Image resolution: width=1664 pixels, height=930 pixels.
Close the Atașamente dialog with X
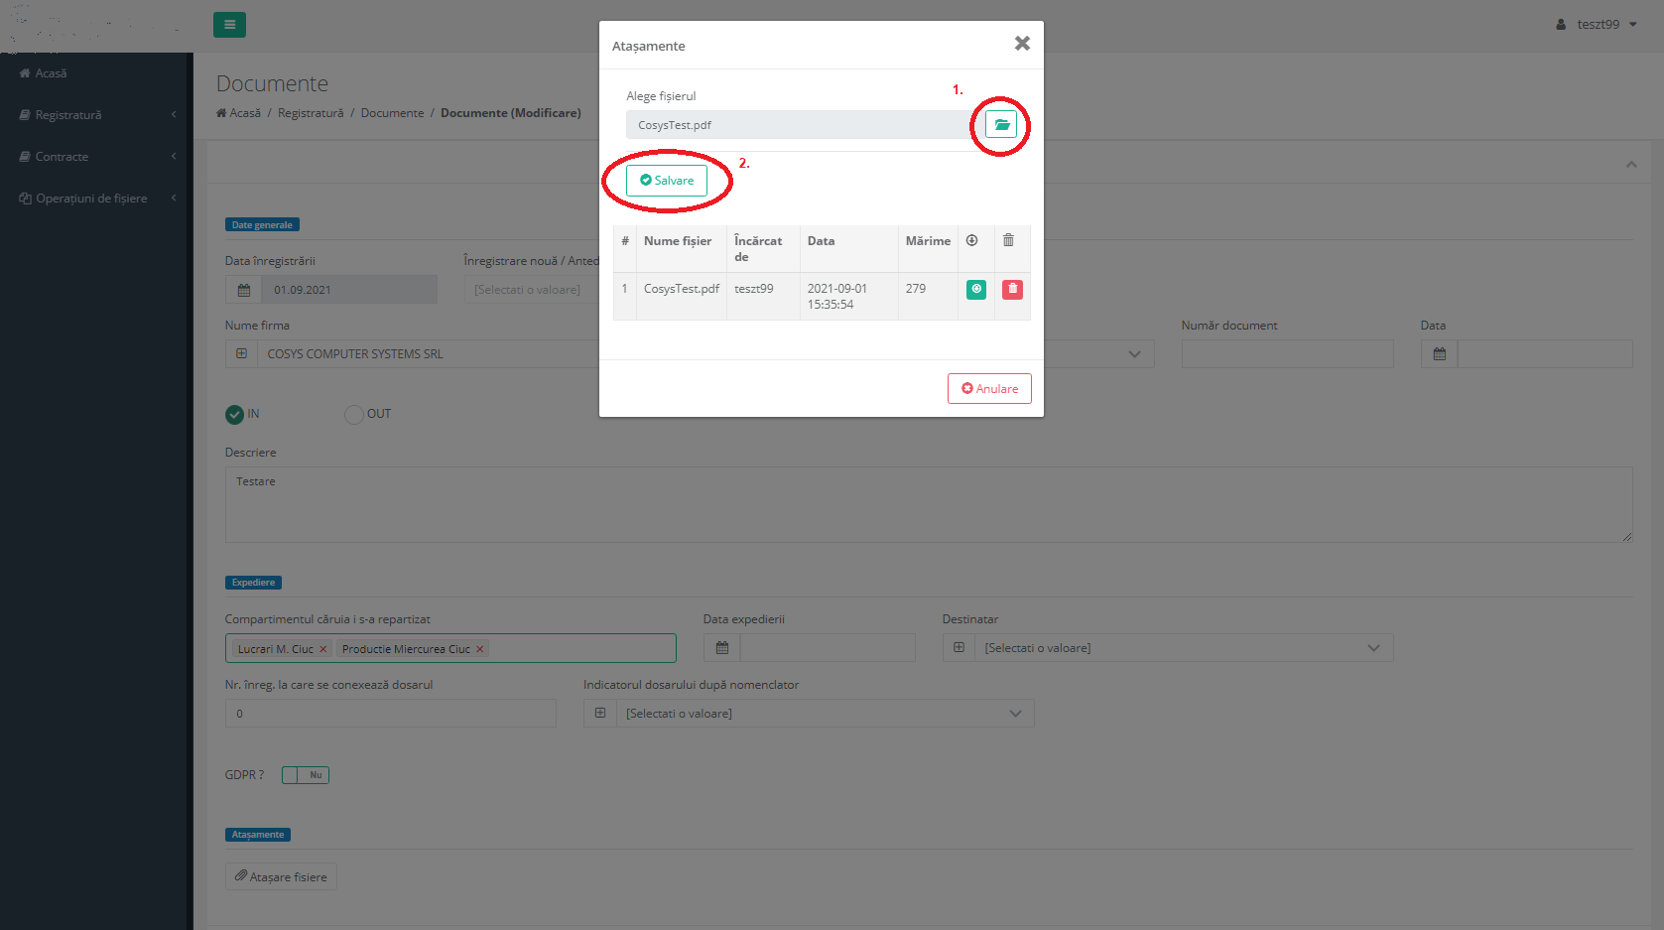(x=1022, y=44)
